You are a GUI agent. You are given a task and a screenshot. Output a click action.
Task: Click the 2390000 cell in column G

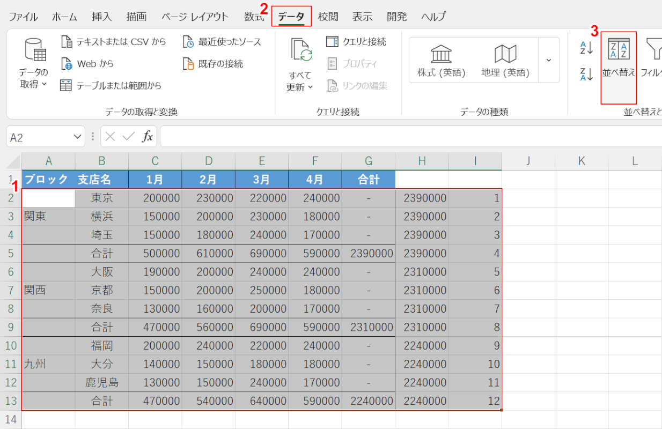pos(369,253)
